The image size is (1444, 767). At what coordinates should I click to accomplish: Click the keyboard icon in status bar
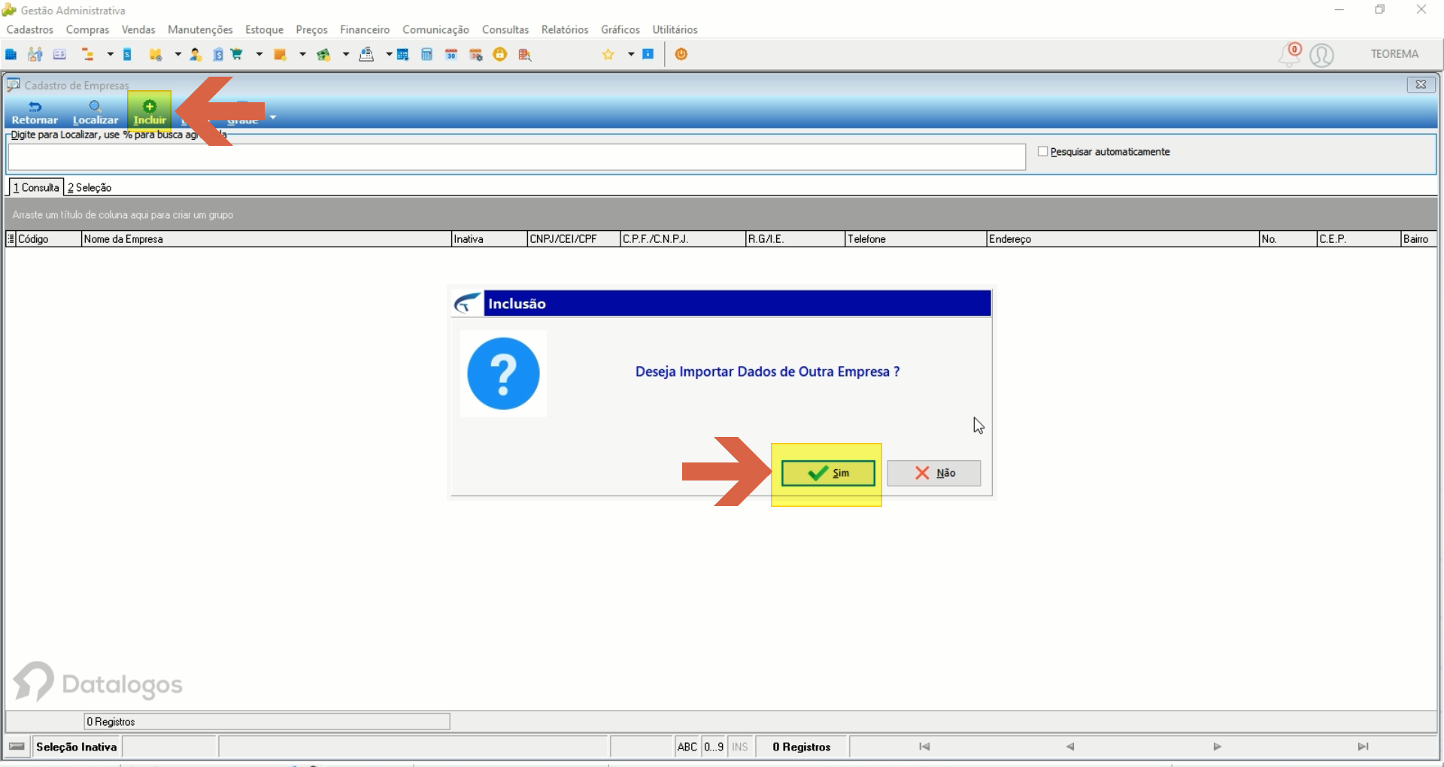point(17,747)
